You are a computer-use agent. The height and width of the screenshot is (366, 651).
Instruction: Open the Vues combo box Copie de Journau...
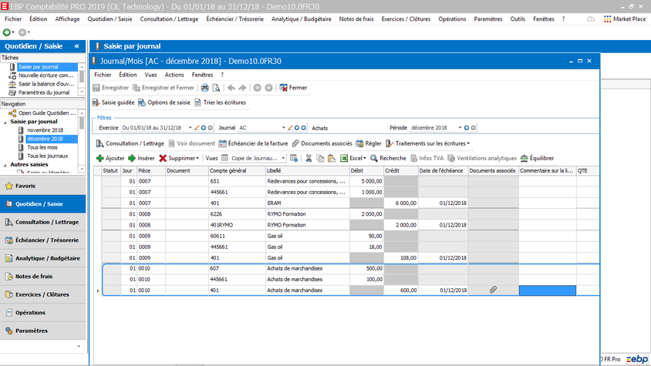[x=254, y=158]
